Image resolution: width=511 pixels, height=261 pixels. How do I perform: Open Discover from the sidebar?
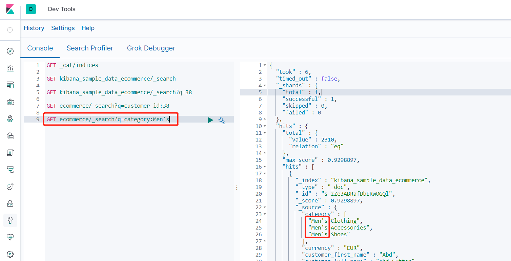click(10, 51)
